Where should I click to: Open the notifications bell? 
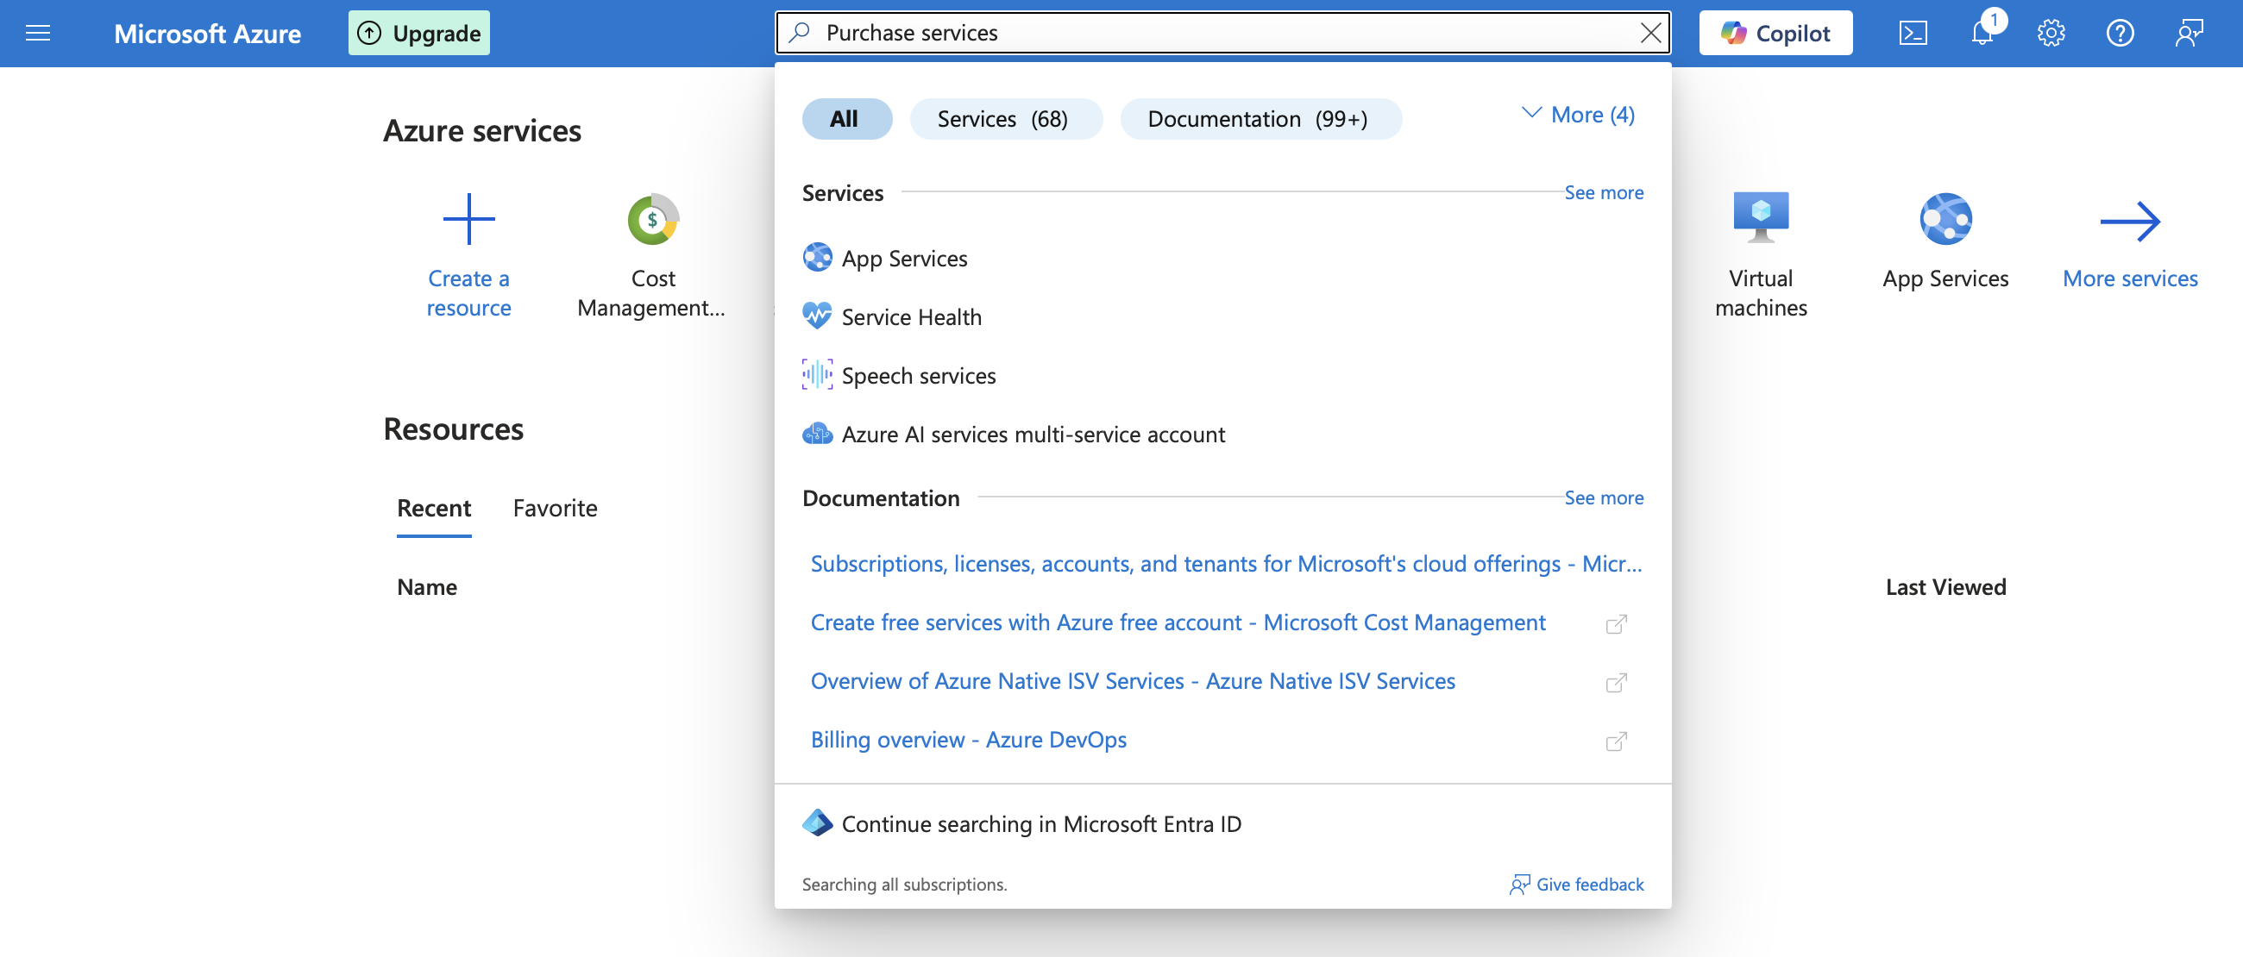coord(1982,33)
